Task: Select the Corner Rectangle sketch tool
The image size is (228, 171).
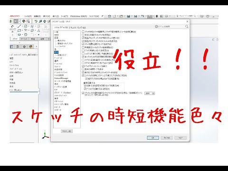Action: coord(19,30)
